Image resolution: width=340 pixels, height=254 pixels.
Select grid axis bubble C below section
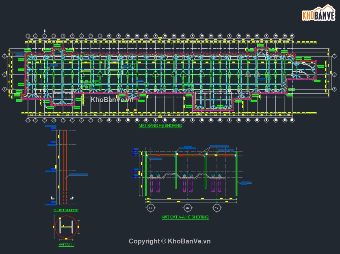coord(151,208)
